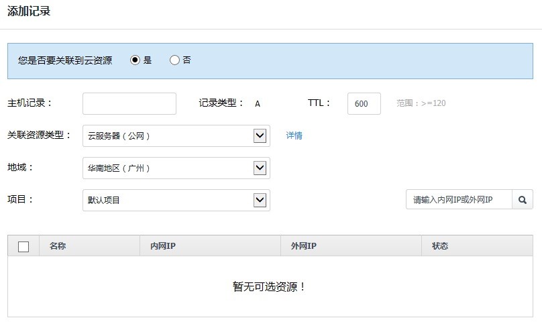Click the 名称 column header
The height and width of the screenshot is (324, 542).
pyautogui.click(x=89, y=246)
